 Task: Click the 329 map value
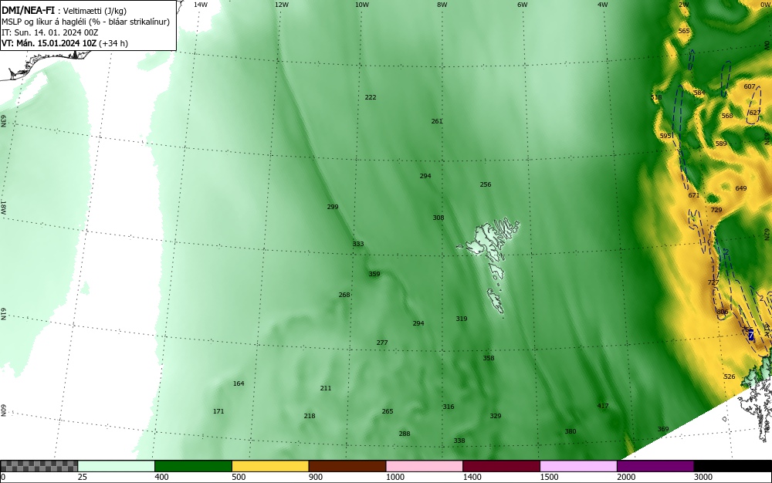click(496, 416)
